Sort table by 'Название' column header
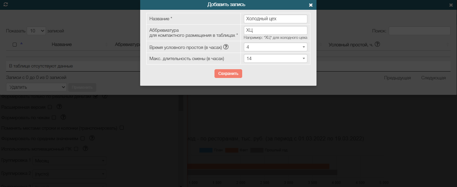Image resolution: width=457 pixels, height=187 pixels. click(x=61, y=45)
